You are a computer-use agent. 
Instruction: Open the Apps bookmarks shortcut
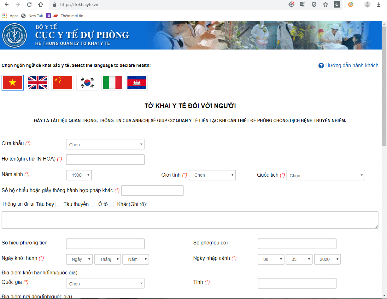point(10,16)
